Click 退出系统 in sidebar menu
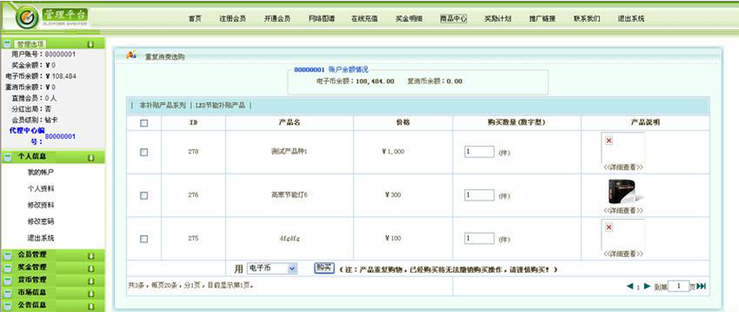739x312 pixels. (x=41, y=238)
